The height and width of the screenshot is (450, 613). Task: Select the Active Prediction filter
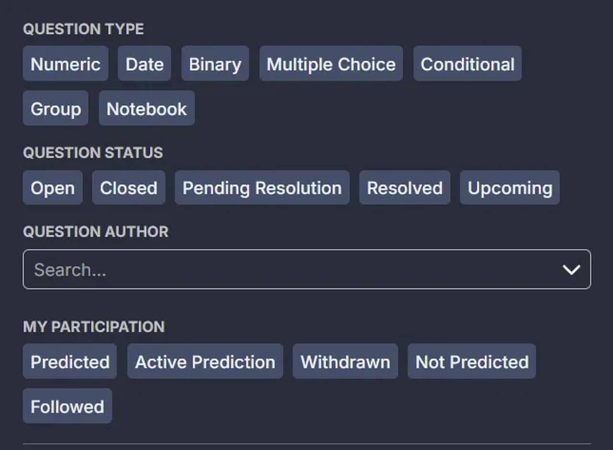coord(204,361)
